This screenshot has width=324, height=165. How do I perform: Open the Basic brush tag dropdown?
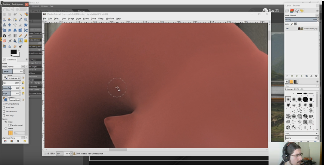(x=302, y=134)
